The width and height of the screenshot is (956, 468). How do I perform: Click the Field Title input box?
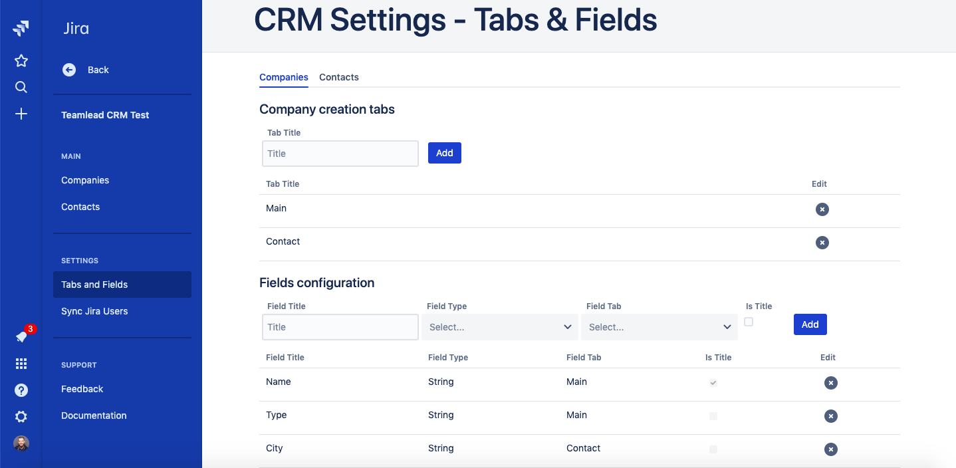tap(340, 327)
